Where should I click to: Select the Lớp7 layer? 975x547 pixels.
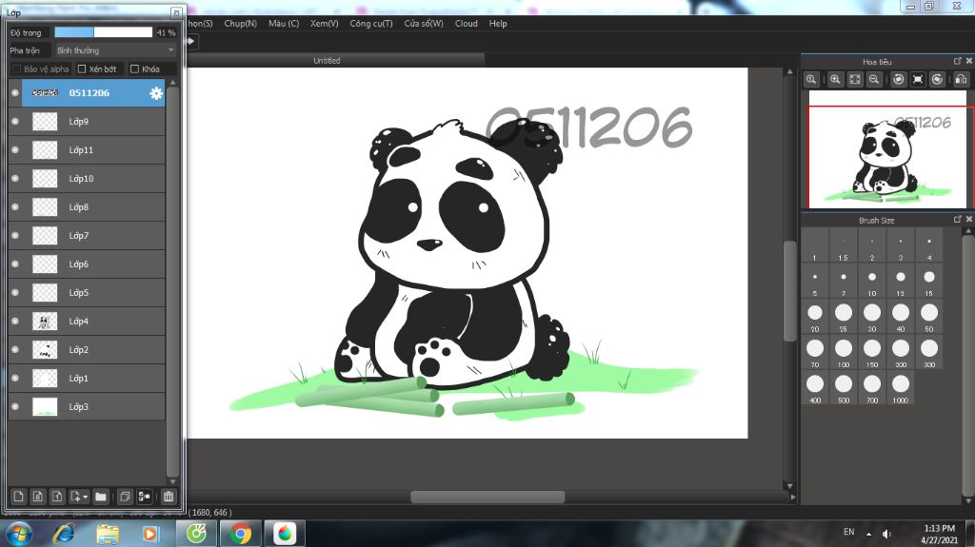[87, 236]
